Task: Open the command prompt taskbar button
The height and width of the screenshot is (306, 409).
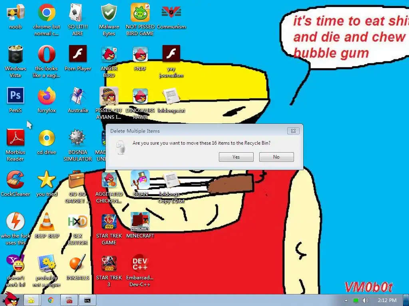Action: tap(87, 300)
